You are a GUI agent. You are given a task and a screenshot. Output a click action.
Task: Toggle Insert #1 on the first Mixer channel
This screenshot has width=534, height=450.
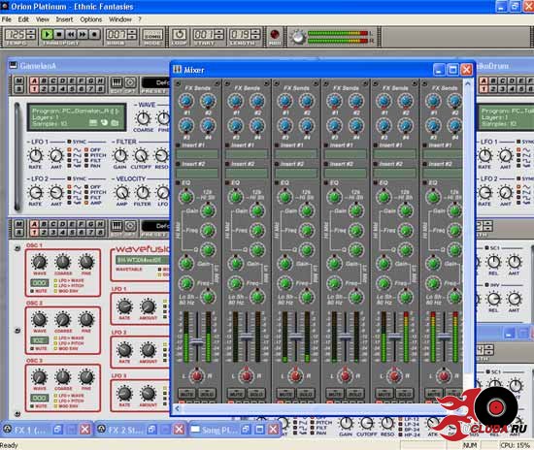point(178,145)
